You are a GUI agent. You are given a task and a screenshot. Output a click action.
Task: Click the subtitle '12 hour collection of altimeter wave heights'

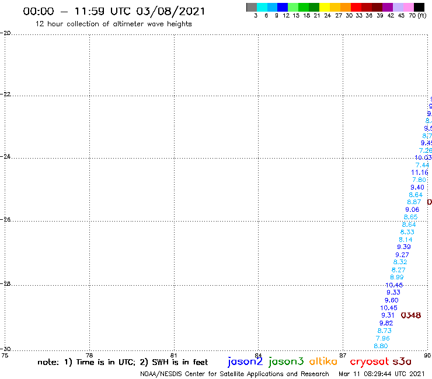[113, 24]
